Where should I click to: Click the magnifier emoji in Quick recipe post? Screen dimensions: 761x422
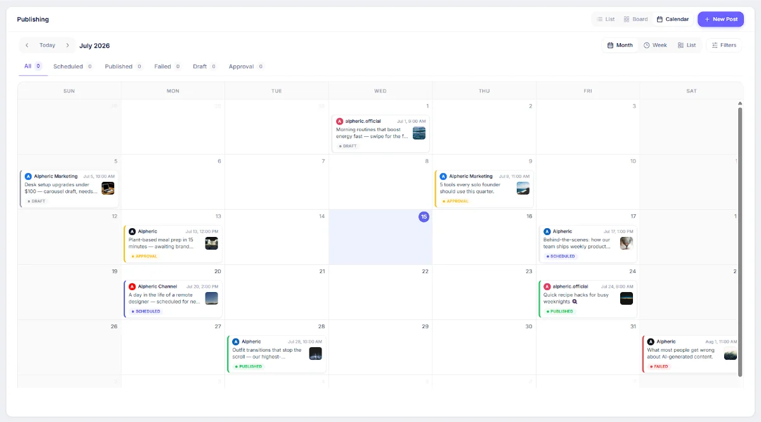click(x=575, y=302)
